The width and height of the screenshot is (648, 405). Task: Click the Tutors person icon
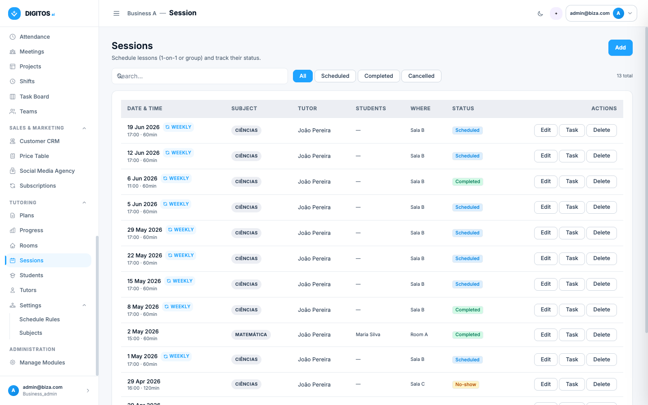(13, 290)
